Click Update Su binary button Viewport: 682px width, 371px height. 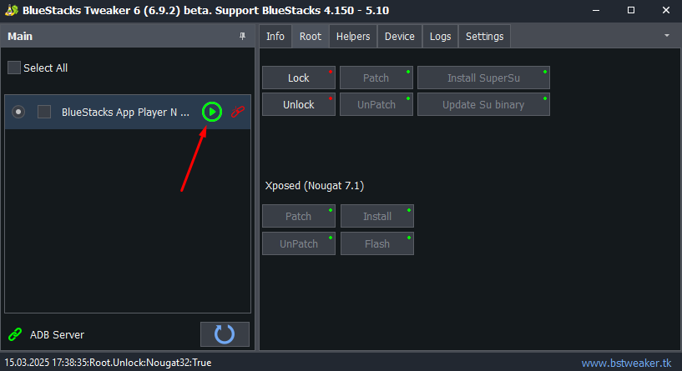tap(483, 104)
